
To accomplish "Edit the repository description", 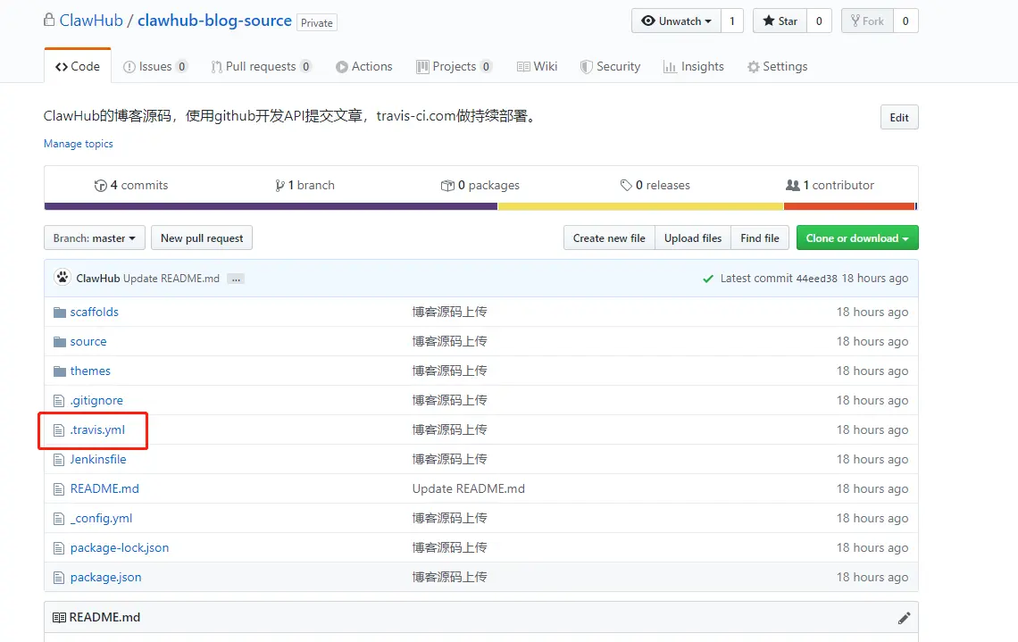I will (899, 118).
